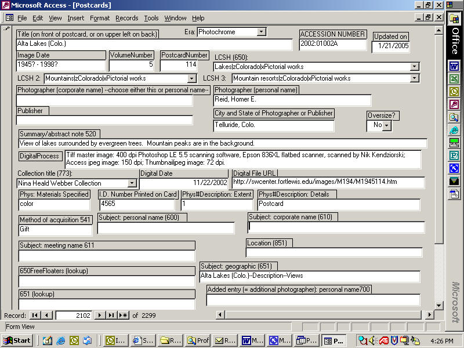Jump to last record navigation button

point(111,315)
